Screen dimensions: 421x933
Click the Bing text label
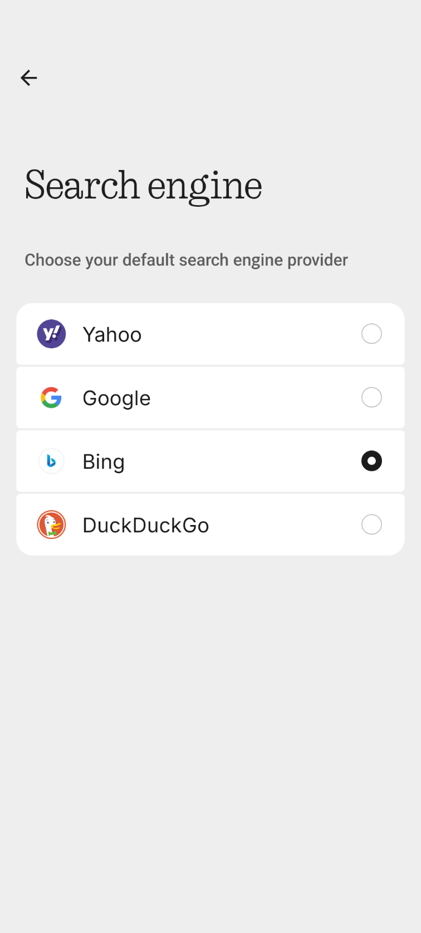pos(104,461)
